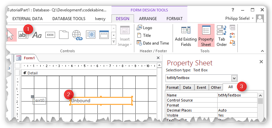272x128 pixels.
Task: Open the EXTERNAL DATA ribbon tab
Action: (28, 19)
